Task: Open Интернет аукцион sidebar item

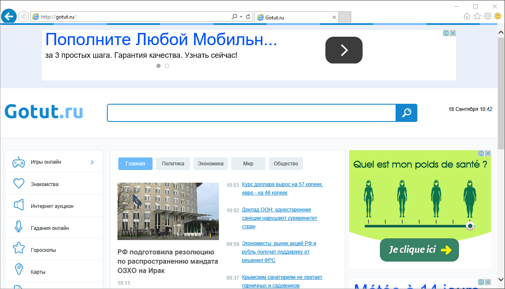Action: click(x=52, y=206)
